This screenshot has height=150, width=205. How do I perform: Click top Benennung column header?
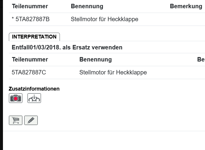coord(87,6)
